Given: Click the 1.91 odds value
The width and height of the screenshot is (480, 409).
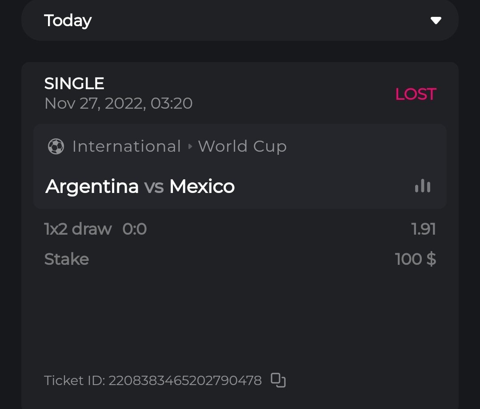Looking at the screenshot, I should pos(424,229).
